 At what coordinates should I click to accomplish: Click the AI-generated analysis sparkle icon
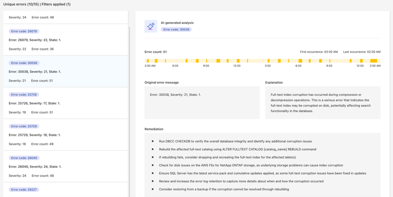151,26
